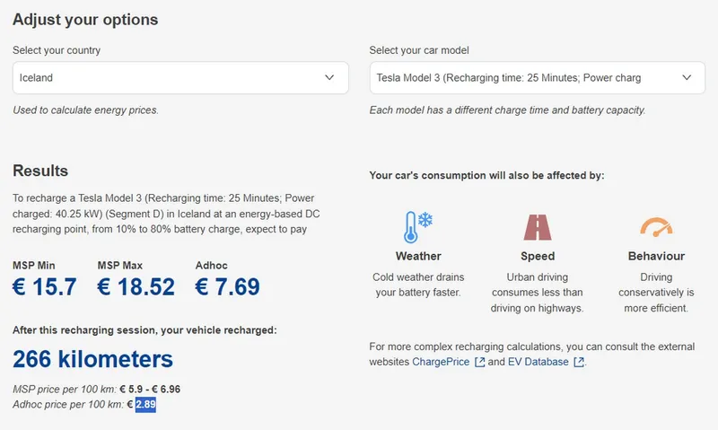Click the Adhoc € 7.69 price
718x430 pixels.
[x=227, y=287]
